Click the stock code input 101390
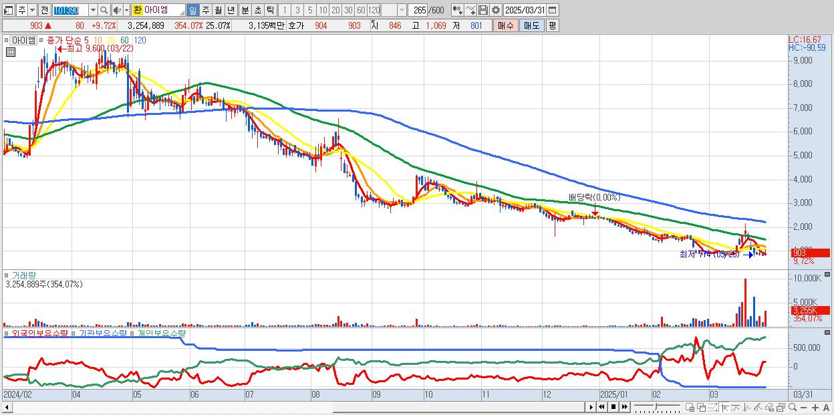Screen dimensions: 834x415 (x=70, y=10)
